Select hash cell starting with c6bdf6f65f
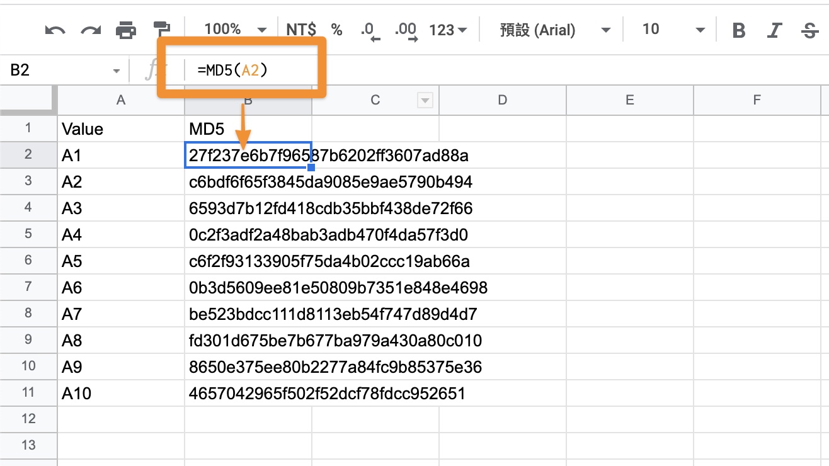This screenshot has height=466, width=829. [248, 182]
